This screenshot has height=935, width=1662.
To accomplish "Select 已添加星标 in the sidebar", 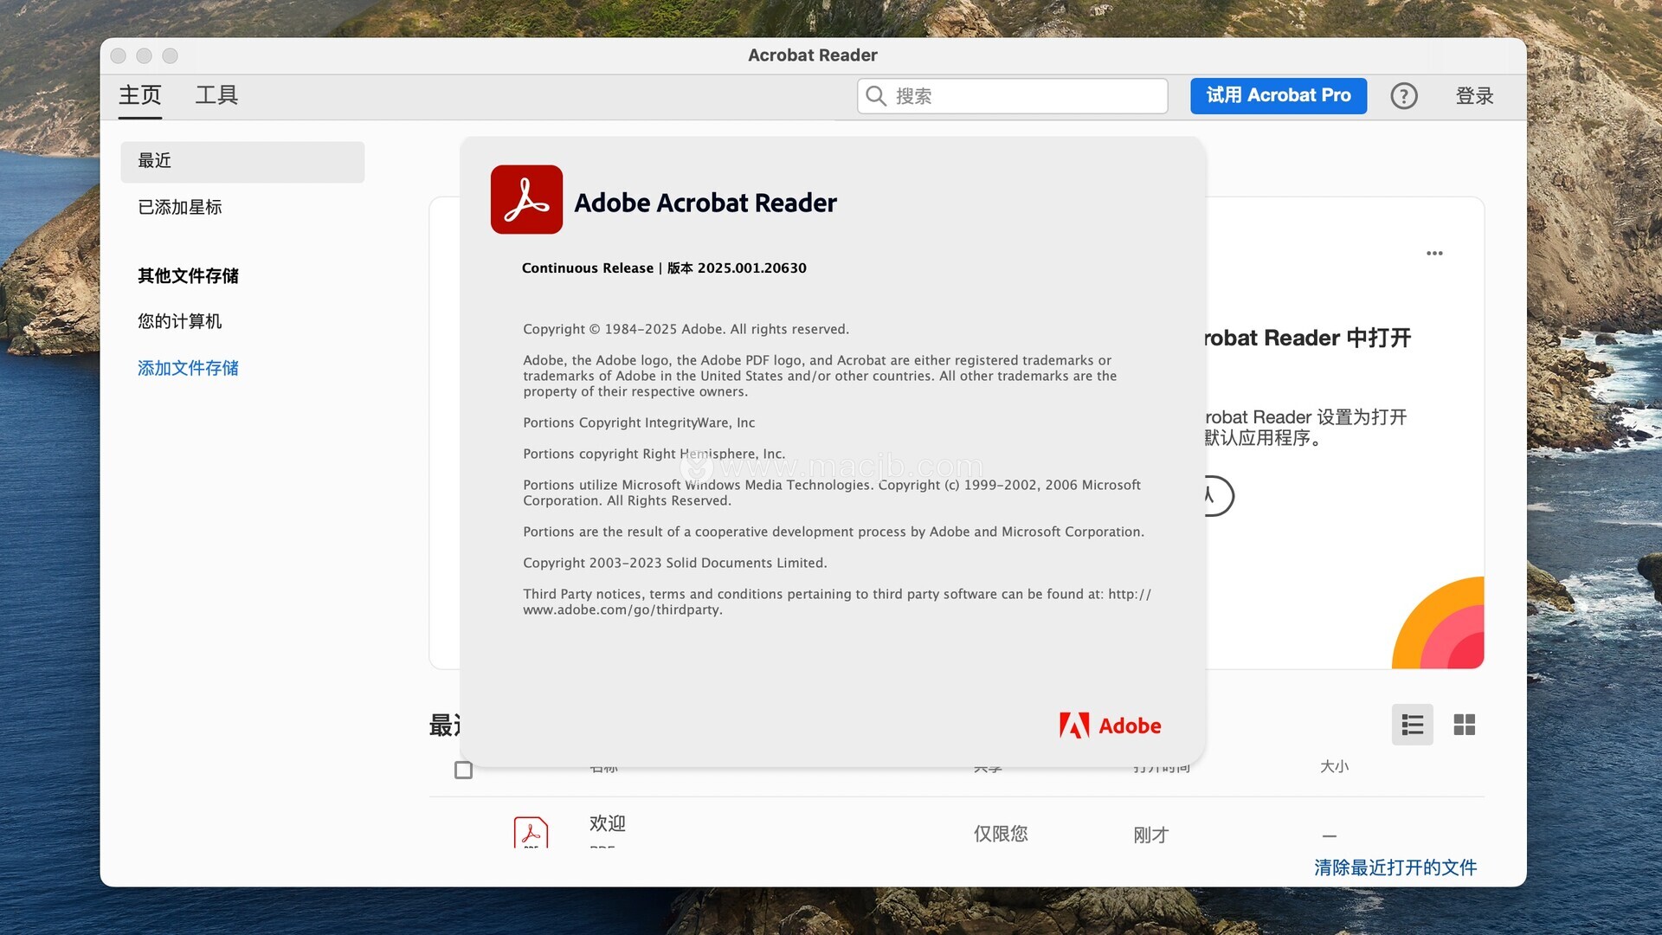I will 180,207.
